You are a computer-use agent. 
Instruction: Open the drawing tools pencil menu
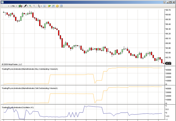click(26, 6)
